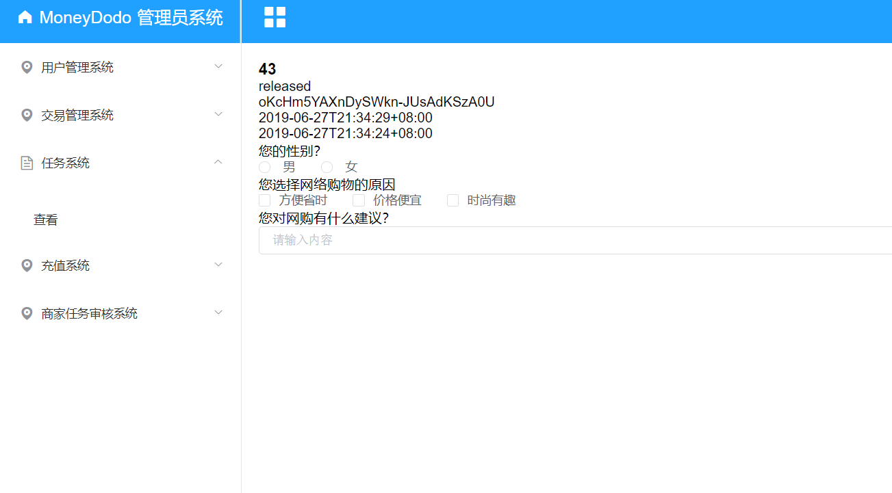Image resolution: width=892 pixels, height=493 pixels.
Task: Check the 时尚有趣 checkbox
Action: click(x=453, y=200)
